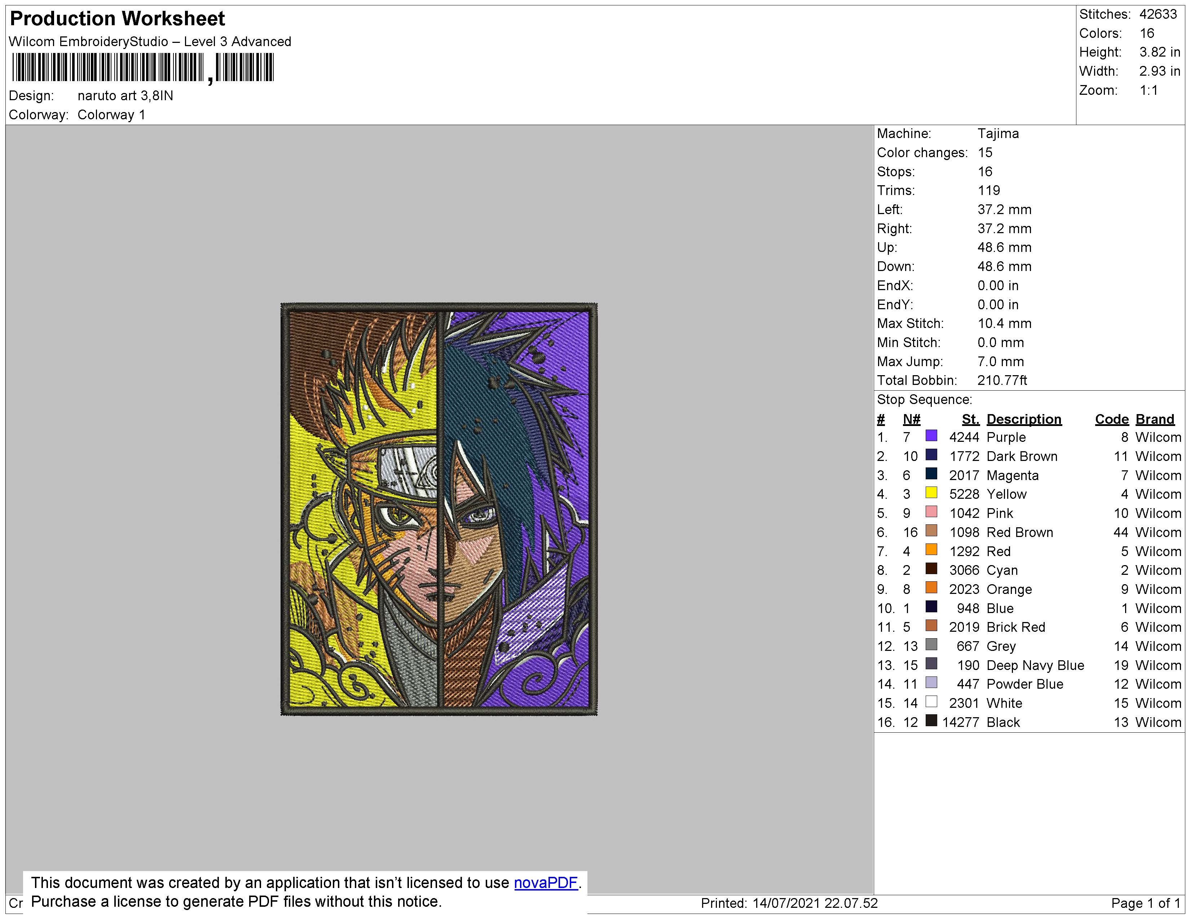1190x919 pixels.
Task: Click the Production Worksheet title
Action: (117, 18)
